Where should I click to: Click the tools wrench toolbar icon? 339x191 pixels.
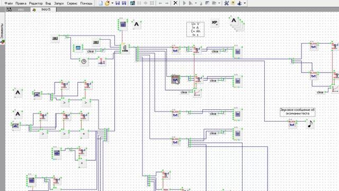[226, 3]
